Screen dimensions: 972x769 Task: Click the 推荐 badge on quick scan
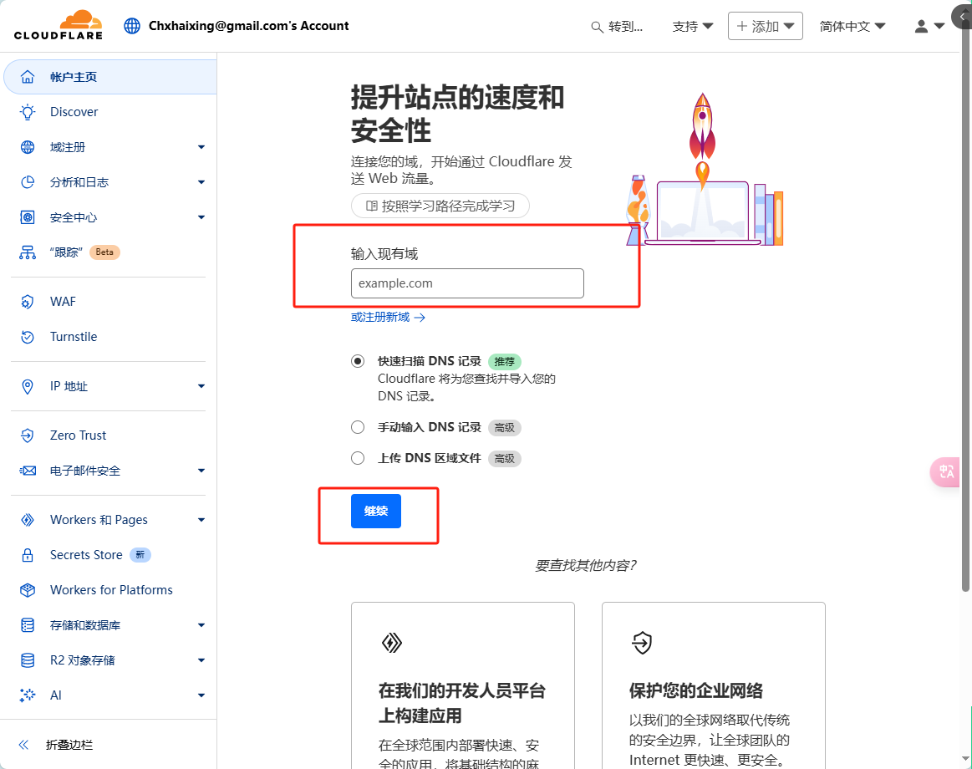pos(505,362)
